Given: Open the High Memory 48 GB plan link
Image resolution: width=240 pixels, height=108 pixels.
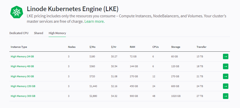Looking at the screenshot, I should pos(22,66).
